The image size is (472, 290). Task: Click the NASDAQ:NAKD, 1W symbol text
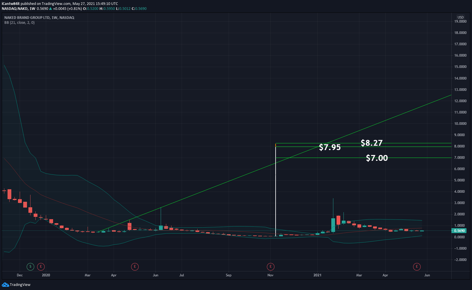19,9
